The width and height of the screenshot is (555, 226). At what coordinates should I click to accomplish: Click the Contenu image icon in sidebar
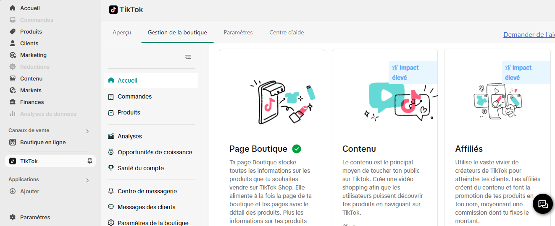point(13,78)
